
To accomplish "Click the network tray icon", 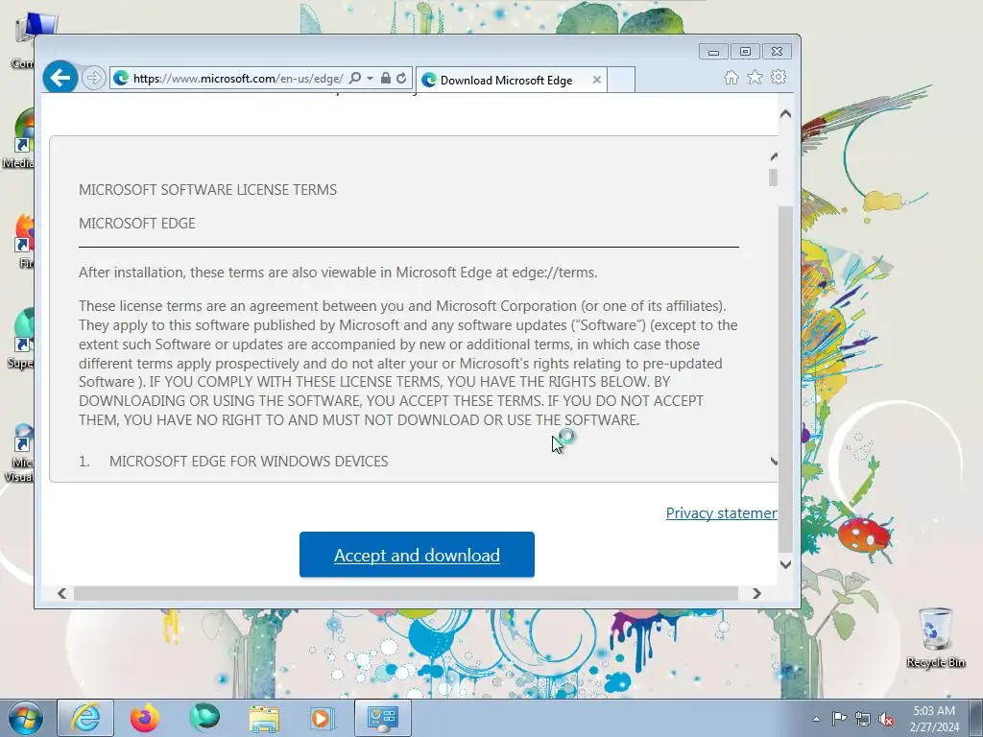I will [863, 719].
